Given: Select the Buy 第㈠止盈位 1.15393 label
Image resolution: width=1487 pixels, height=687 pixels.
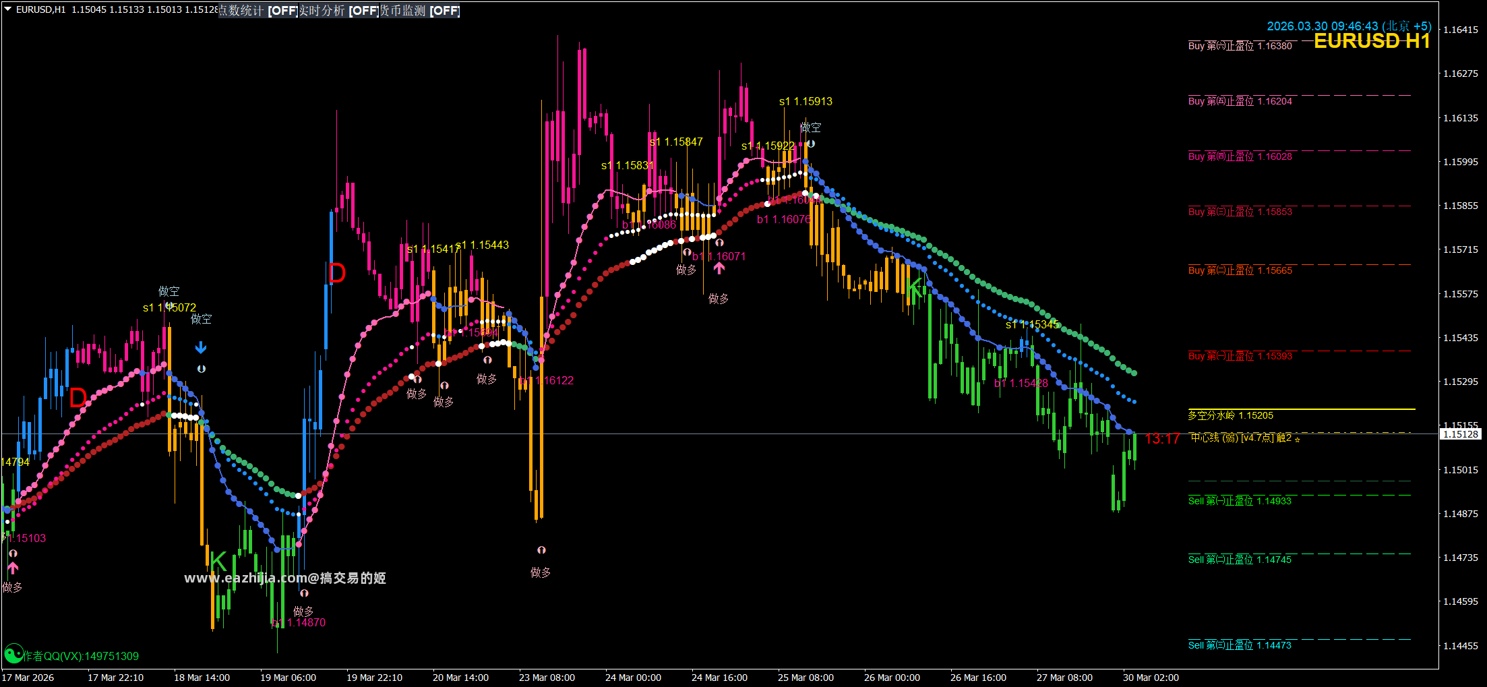Looking at the screenshot, I should (x=1240, y=356).
